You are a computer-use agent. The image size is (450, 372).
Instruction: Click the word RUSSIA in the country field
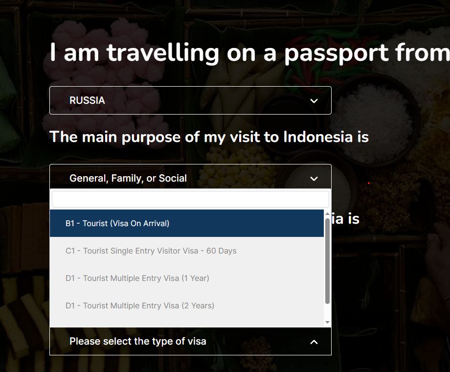[87, 100]
